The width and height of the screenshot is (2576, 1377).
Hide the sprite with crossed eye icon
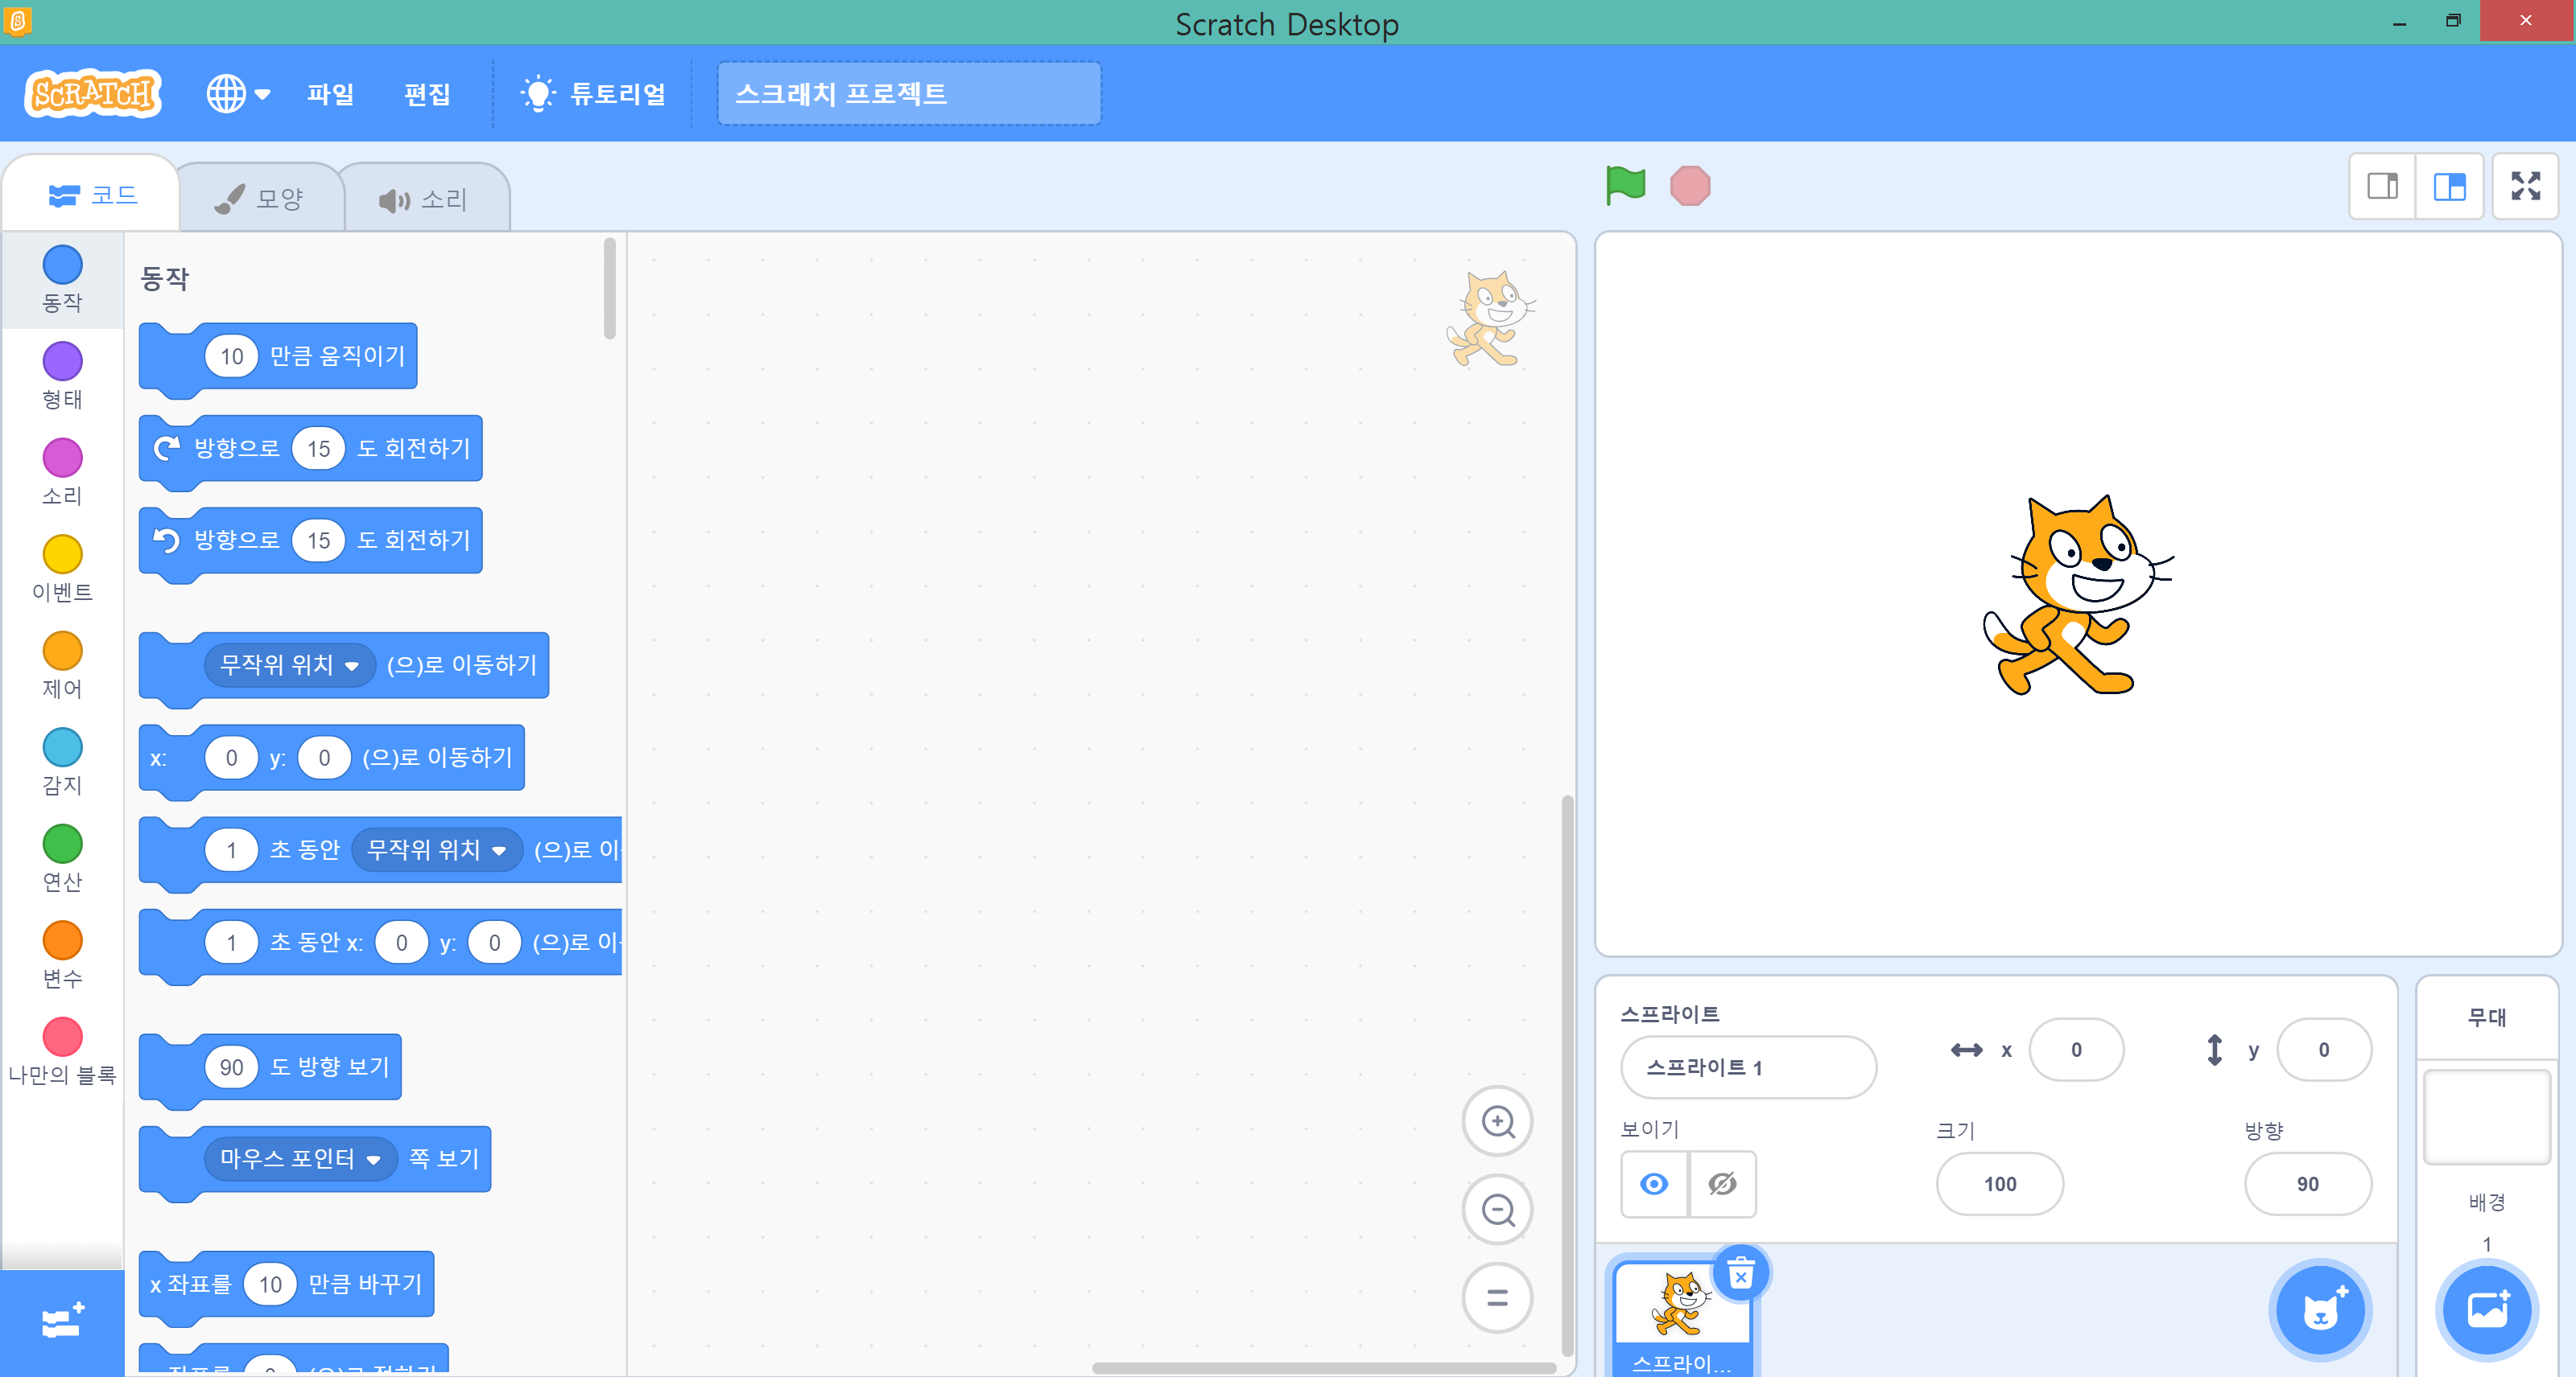pos(1722,1184)
